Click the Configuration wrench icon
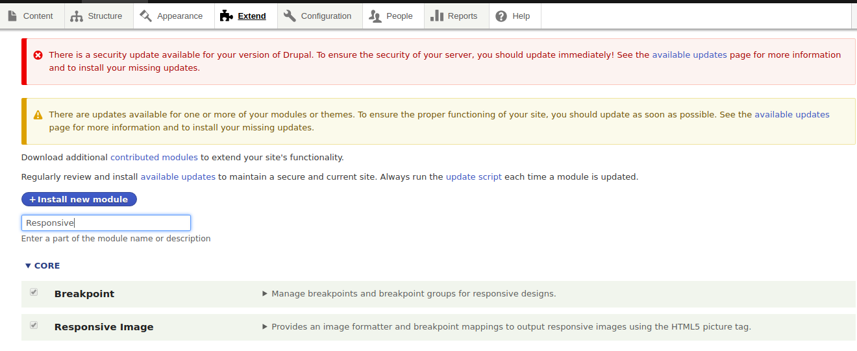This screenshot has height=351, width=857. pos(290,16)
